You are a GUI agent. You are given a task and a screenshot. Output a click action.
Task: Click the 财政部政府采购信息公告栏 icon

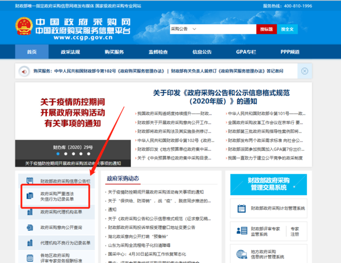[x=30, y=180]
